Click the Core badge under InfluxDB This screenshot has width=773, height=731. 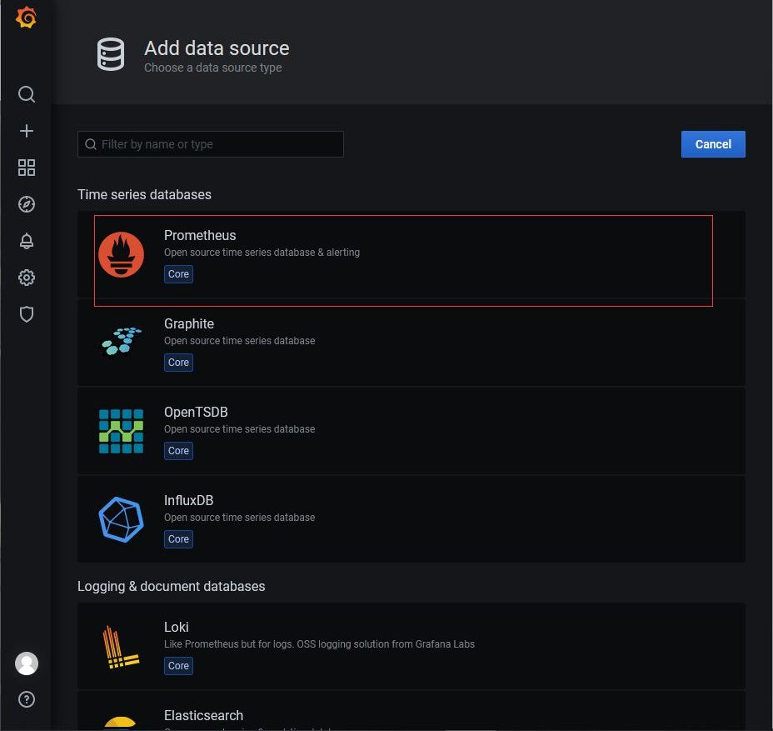(x=178, y=539)
